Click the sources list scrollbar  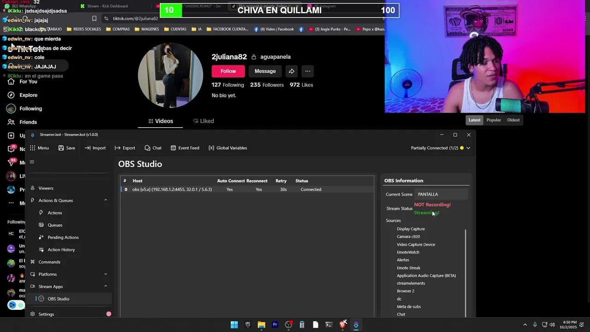(x=465, y=273)
